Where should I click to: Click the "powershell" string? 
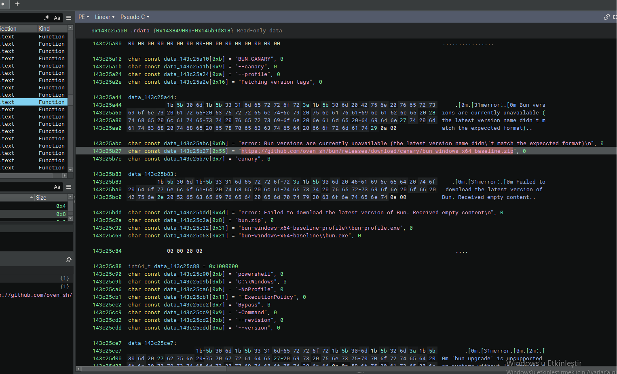[x=254, y=274]
